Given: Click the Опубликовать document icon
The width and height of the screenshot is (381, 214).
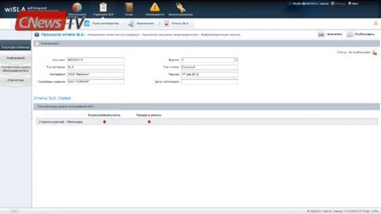Looking at the screenshot, I should [x=349, y=34].
